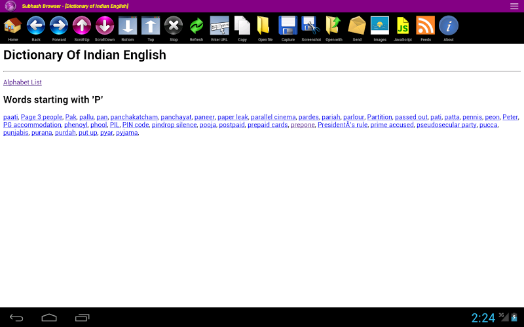Open the 'parlour' definition link
The image size is (524, 327).
(x=354, y=117)
